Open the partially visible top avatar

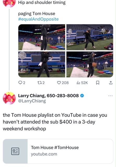click(x=9, y=3)
